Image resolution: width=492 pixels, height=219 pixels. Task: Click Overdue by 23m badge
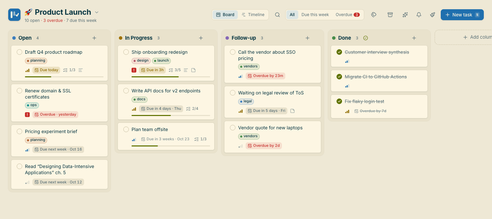click(265, 76)
